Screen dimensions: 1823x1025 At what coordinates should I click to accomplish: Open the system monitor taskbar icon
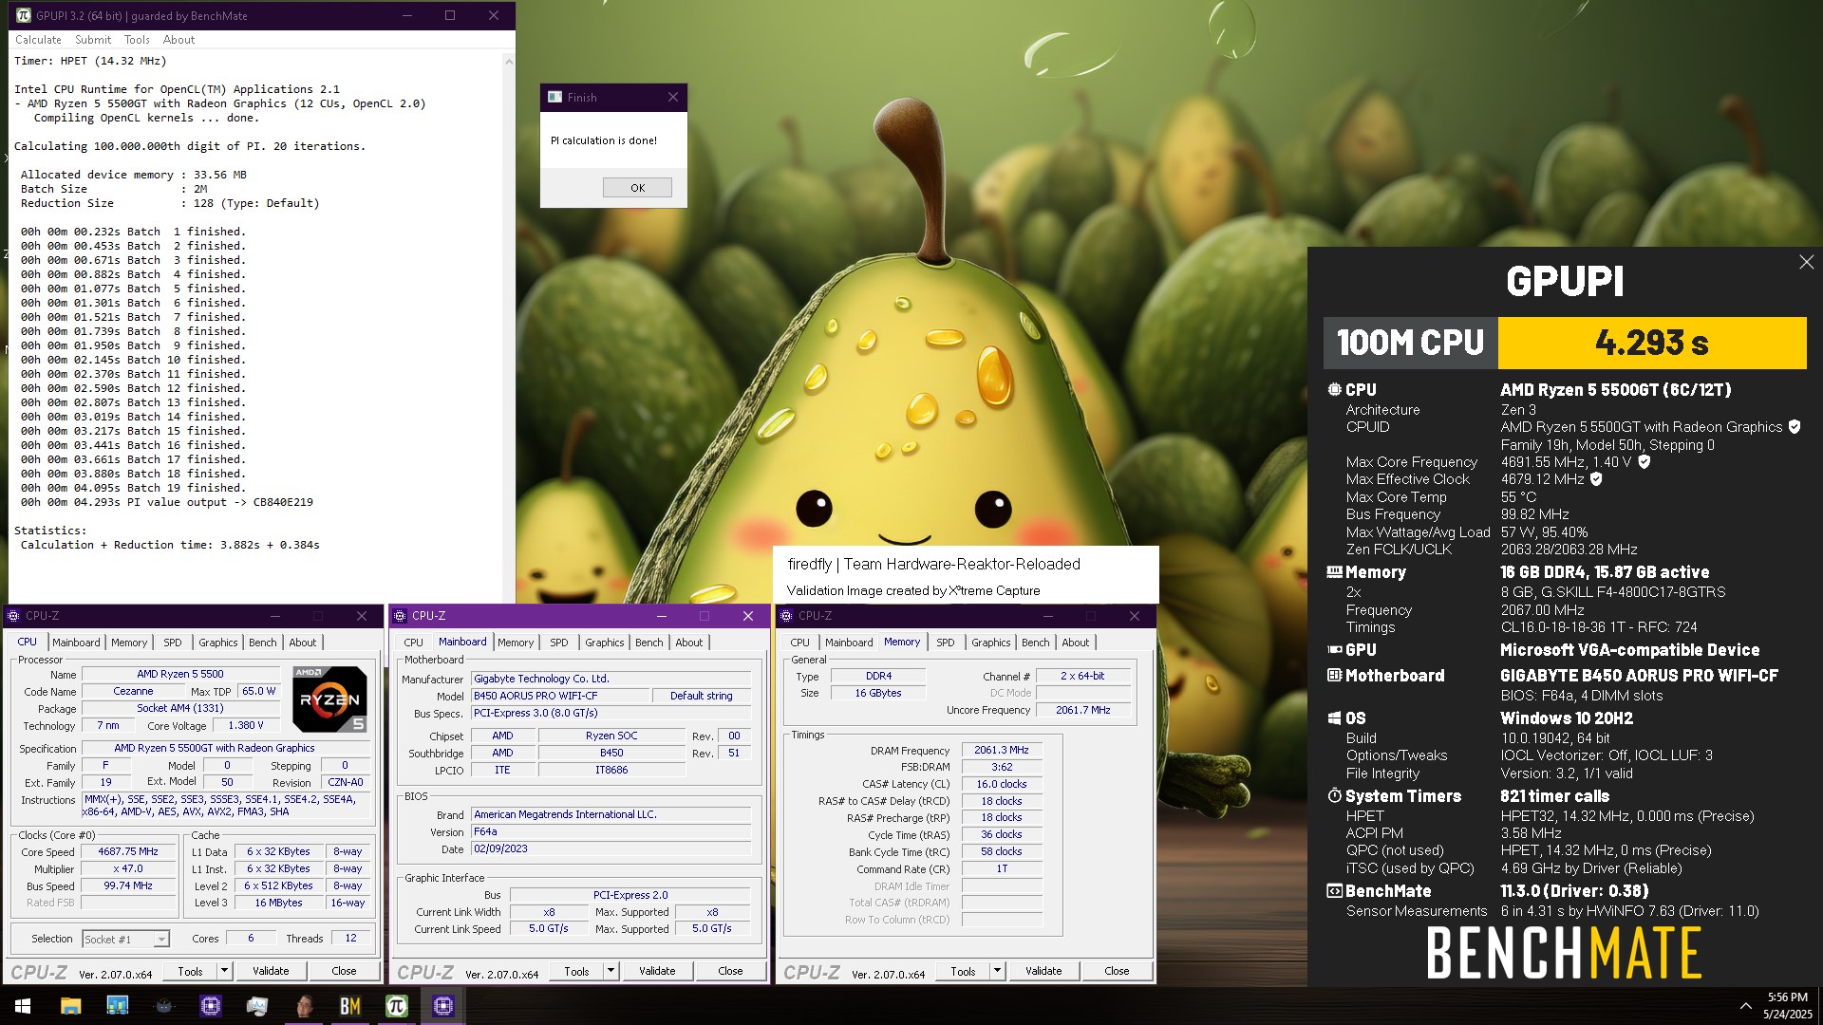256,1006
